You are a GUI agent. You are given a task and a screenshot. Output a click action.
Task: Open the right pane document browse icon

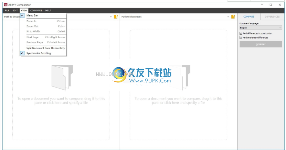coord(233,17)
